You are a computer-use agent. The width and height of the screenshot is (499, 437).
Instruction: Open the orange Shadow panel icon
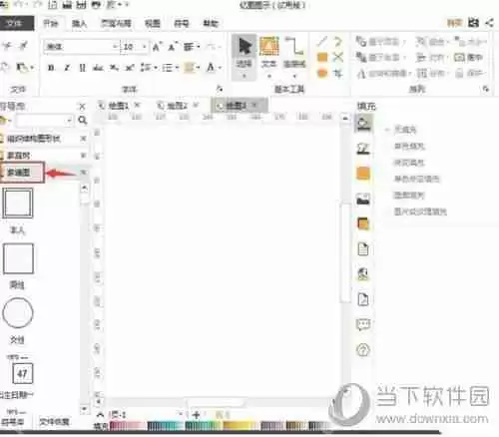point(363,174)
